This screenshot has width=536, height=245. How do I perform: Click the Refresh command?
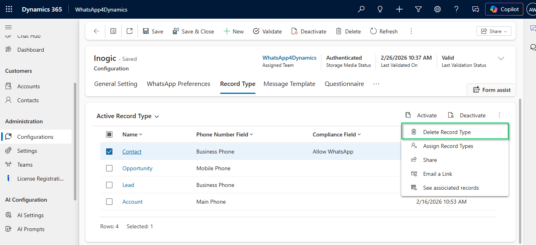click(384, 31)
